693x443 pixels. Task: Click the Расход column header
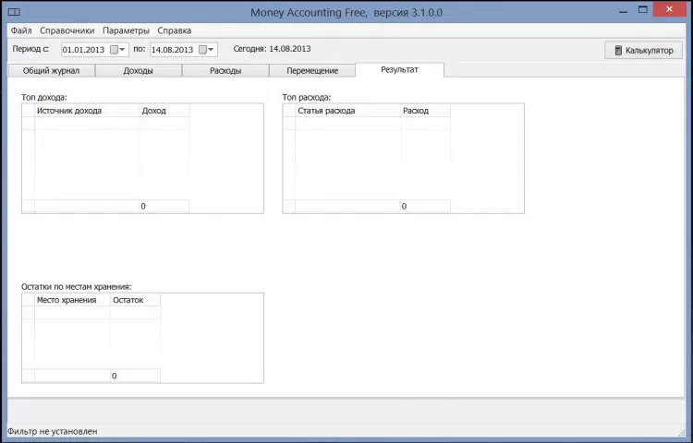[x=426, y=111]
